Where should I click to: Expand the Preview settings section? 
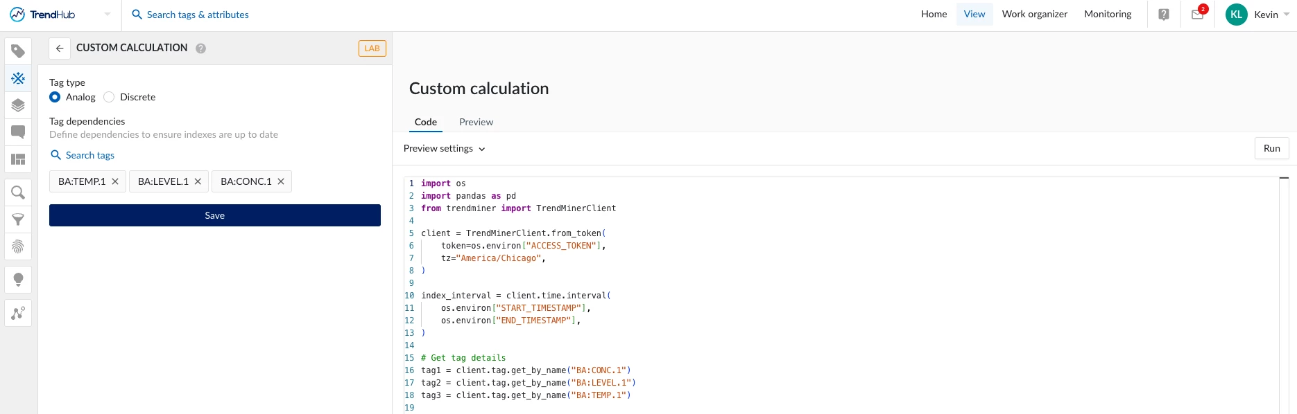coord(445,148)
